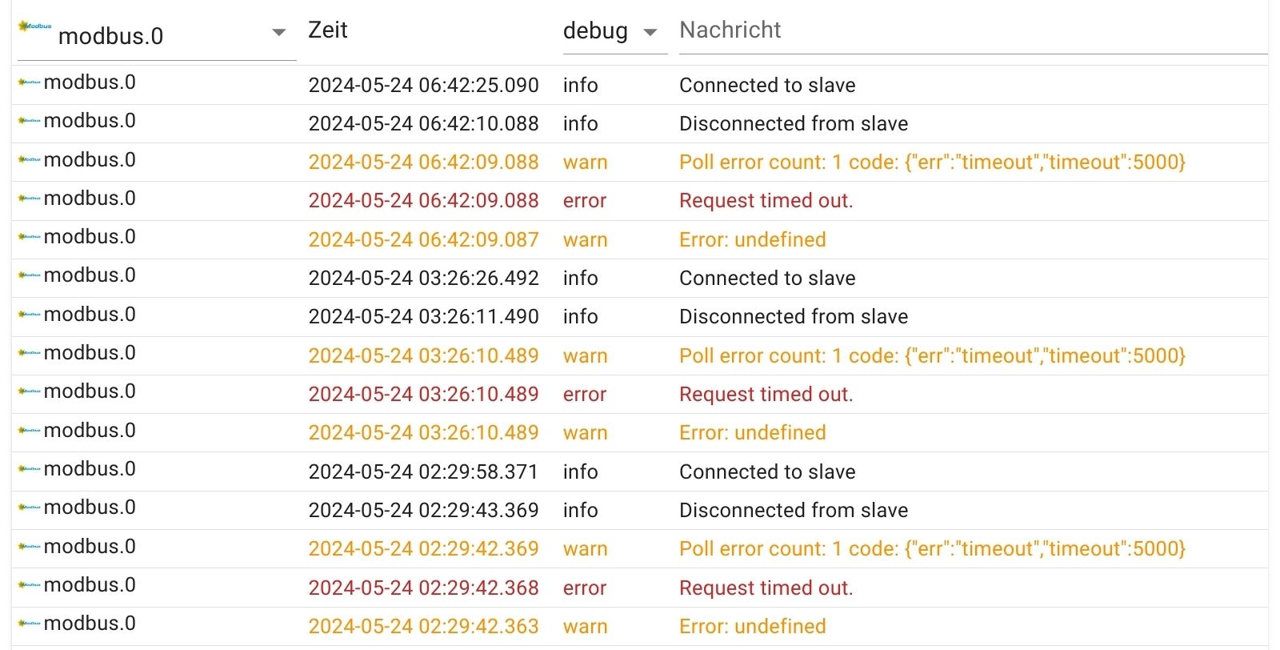This screenshot has width=1280, height=650.
Task: Select the 03:26:10.489 Request timed out message
Action: point(766,395)
